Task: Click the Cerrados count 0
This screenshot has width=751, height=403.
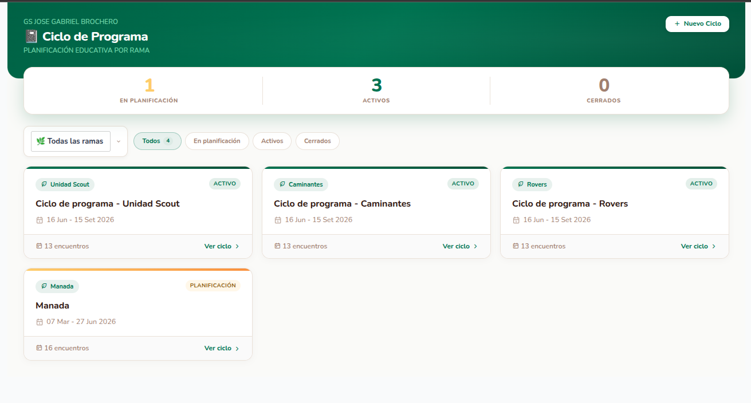Action: click(604, 85)
